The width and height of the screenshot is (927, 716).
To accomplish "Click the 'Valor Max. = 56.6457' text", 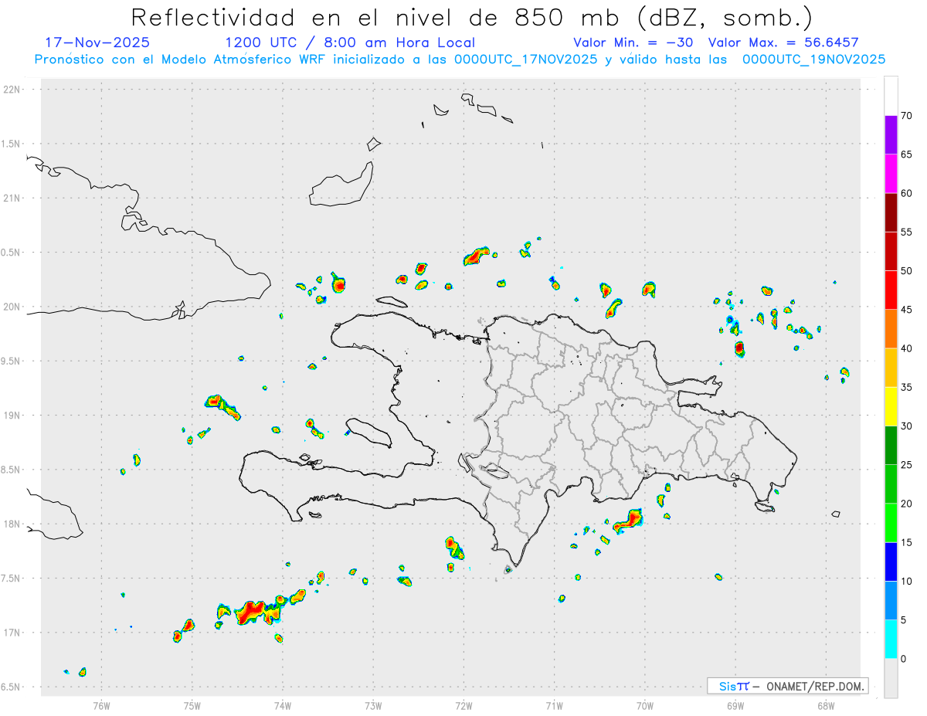I will click(783, 42).
